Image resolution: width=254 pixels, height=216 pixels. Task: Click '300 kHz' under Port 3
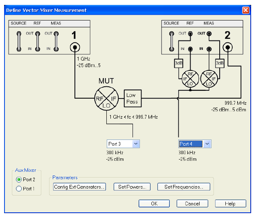click(115, 153)
